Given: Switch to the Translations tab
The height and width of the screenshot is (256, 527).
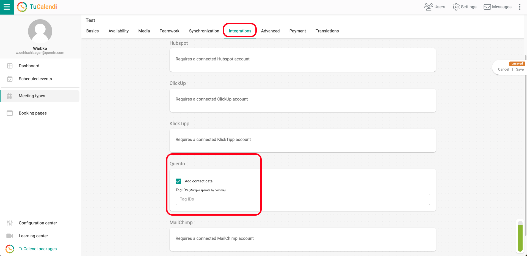Looking at the screenshot, I should pyautogui.click(x=327, y=31).
